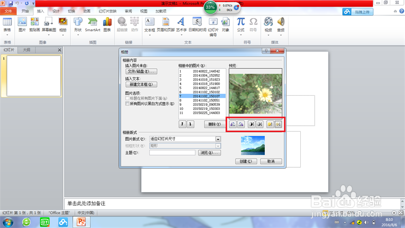
Task: Switch to the 开始 (Home) tab
Action: [25, 11]
